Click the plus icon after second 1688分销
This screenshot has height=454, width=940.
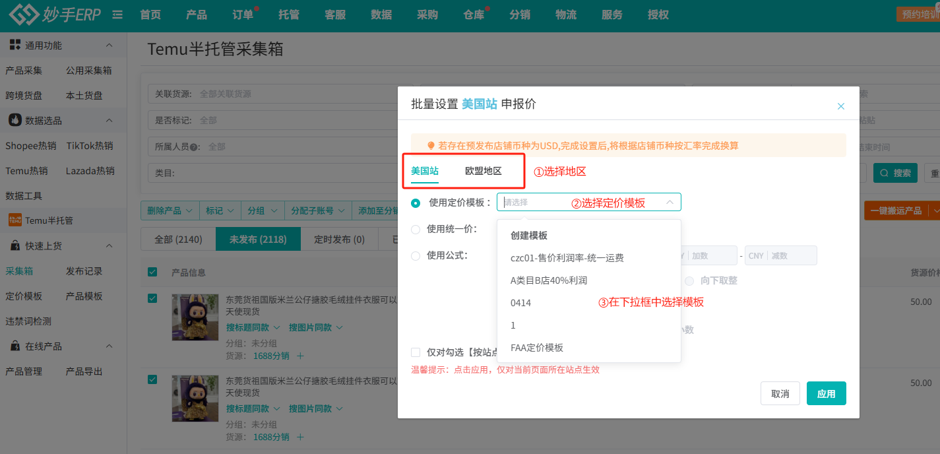click(x=300, y=437)
